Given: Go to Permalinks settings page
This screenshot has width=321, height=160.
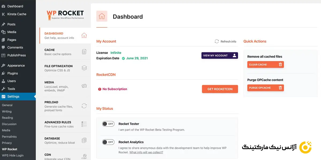Looking at the screenshot, I should pos(9,137).
